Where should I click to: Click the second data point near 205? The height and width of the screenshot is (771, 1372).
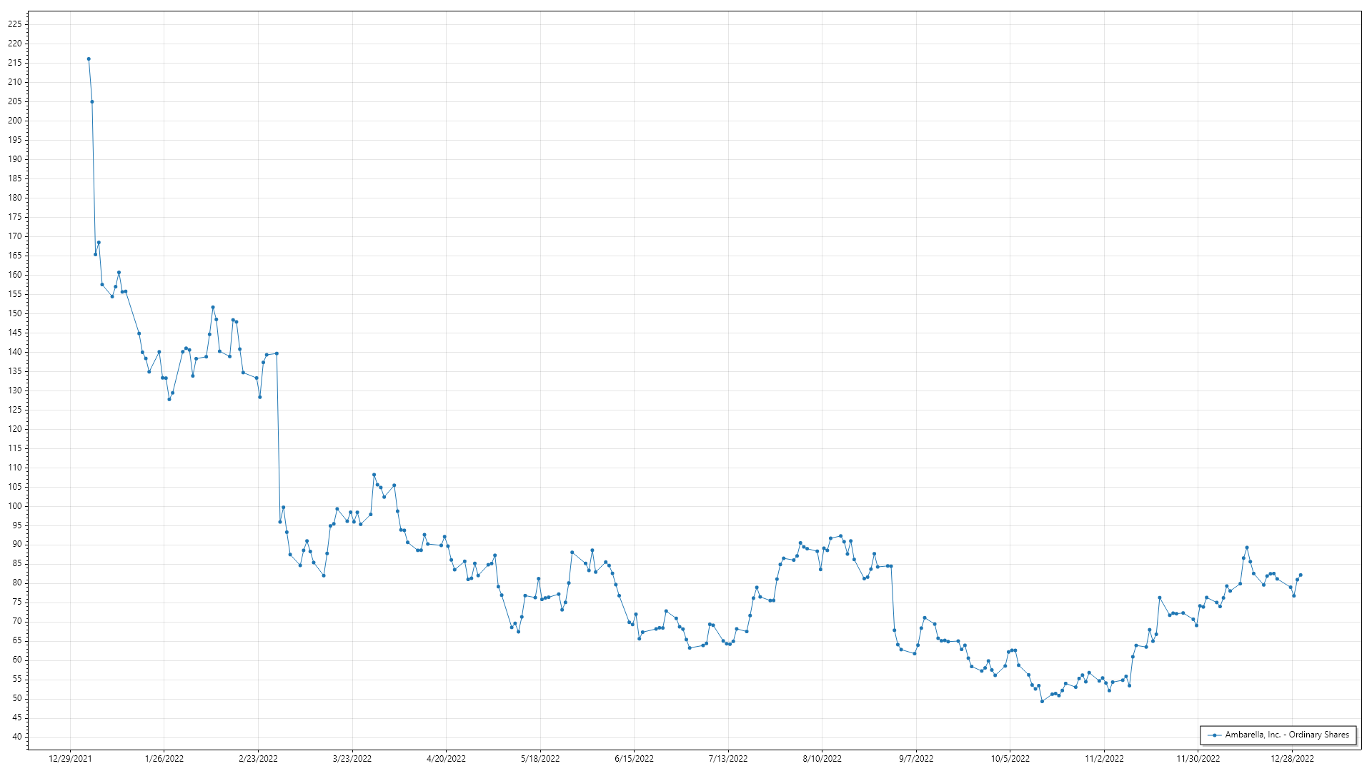pyautogui.click(x=92, y=102)
